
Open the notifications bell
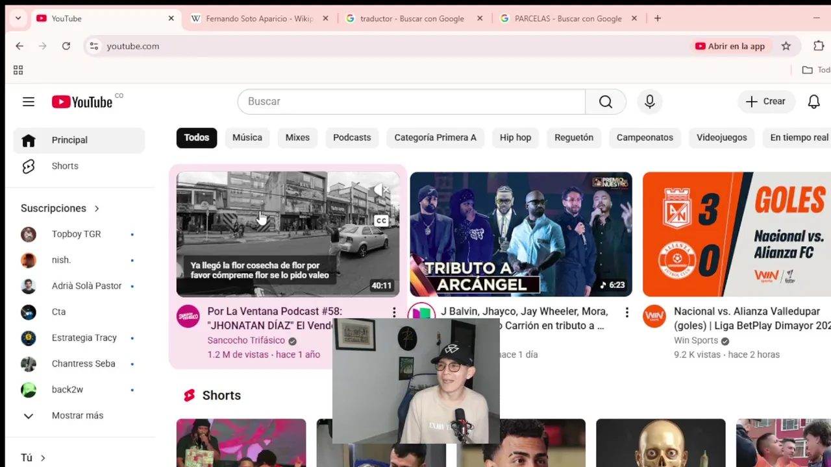click(813, 102)
